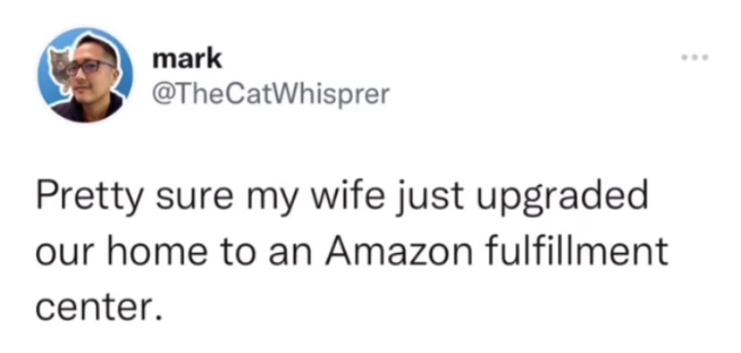Visit the @TheCatWhisprer handle link
741x353 pixels.
tap(270, 95)
